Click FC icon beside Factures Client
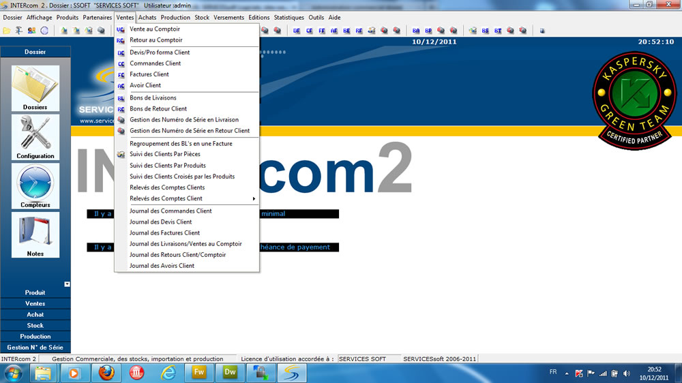This screenshot has width=682, height=383. pos(121,75)
